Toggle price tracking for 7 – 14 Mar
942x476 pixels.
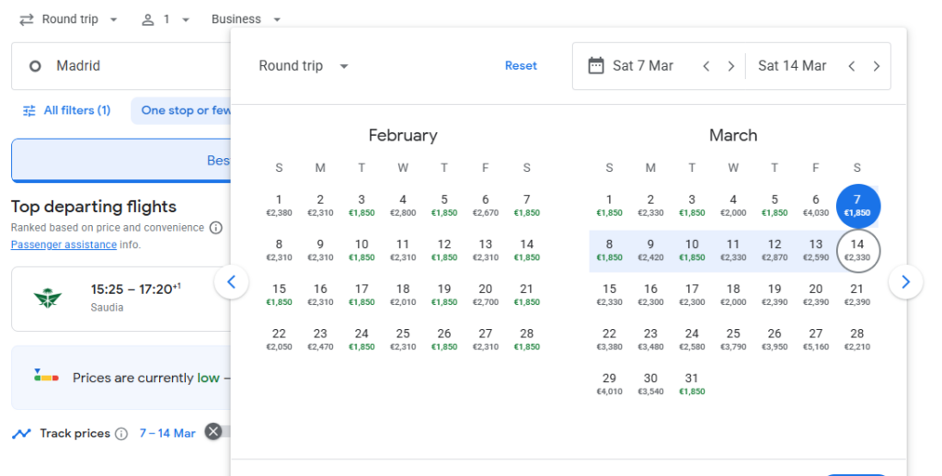tap(219, 432)
